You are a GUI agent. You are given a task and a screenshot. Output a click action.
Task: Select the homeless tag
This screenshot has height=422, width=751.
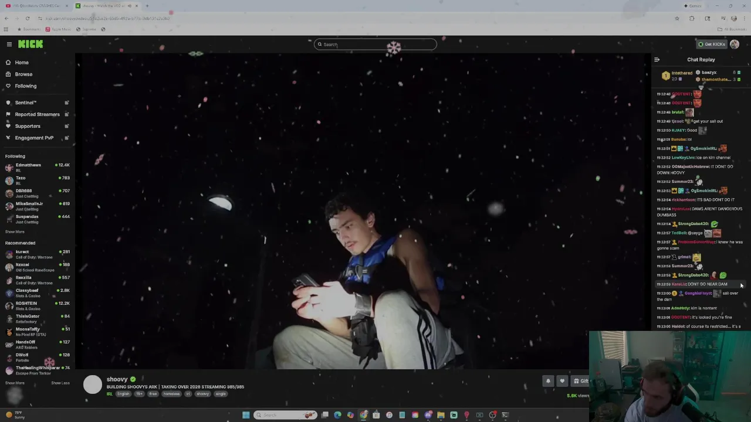pos(171,394)
